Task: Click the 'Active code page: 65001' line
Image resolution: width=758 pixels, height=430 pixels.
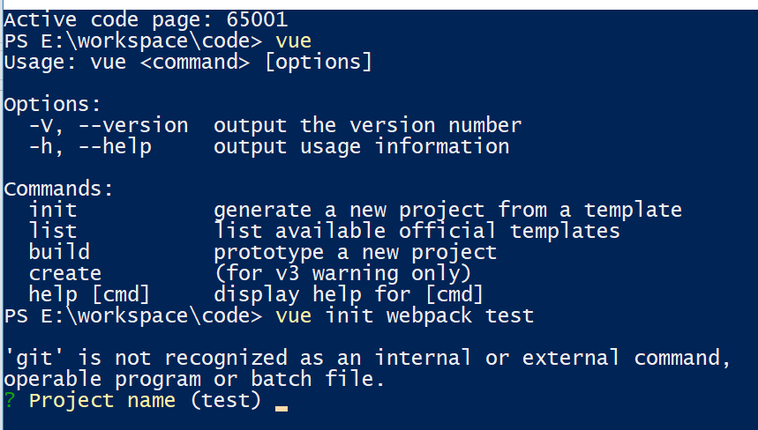Action: [x=146, y=19]
